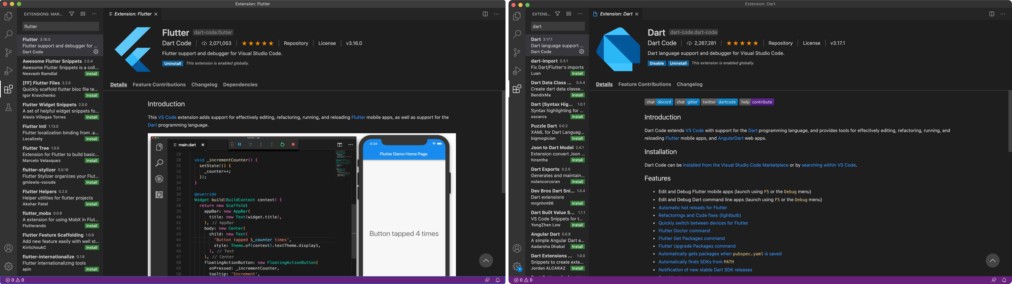Open Flutter Doctor command link
Screen dimensions: 1012x284
(684, 231)
